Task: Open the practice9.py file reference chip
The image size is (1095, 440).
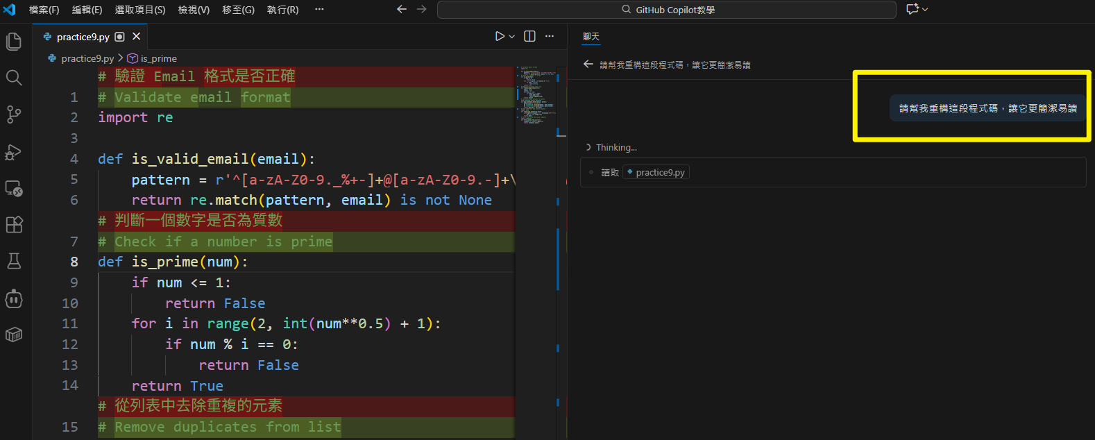Action: [655, 172]
